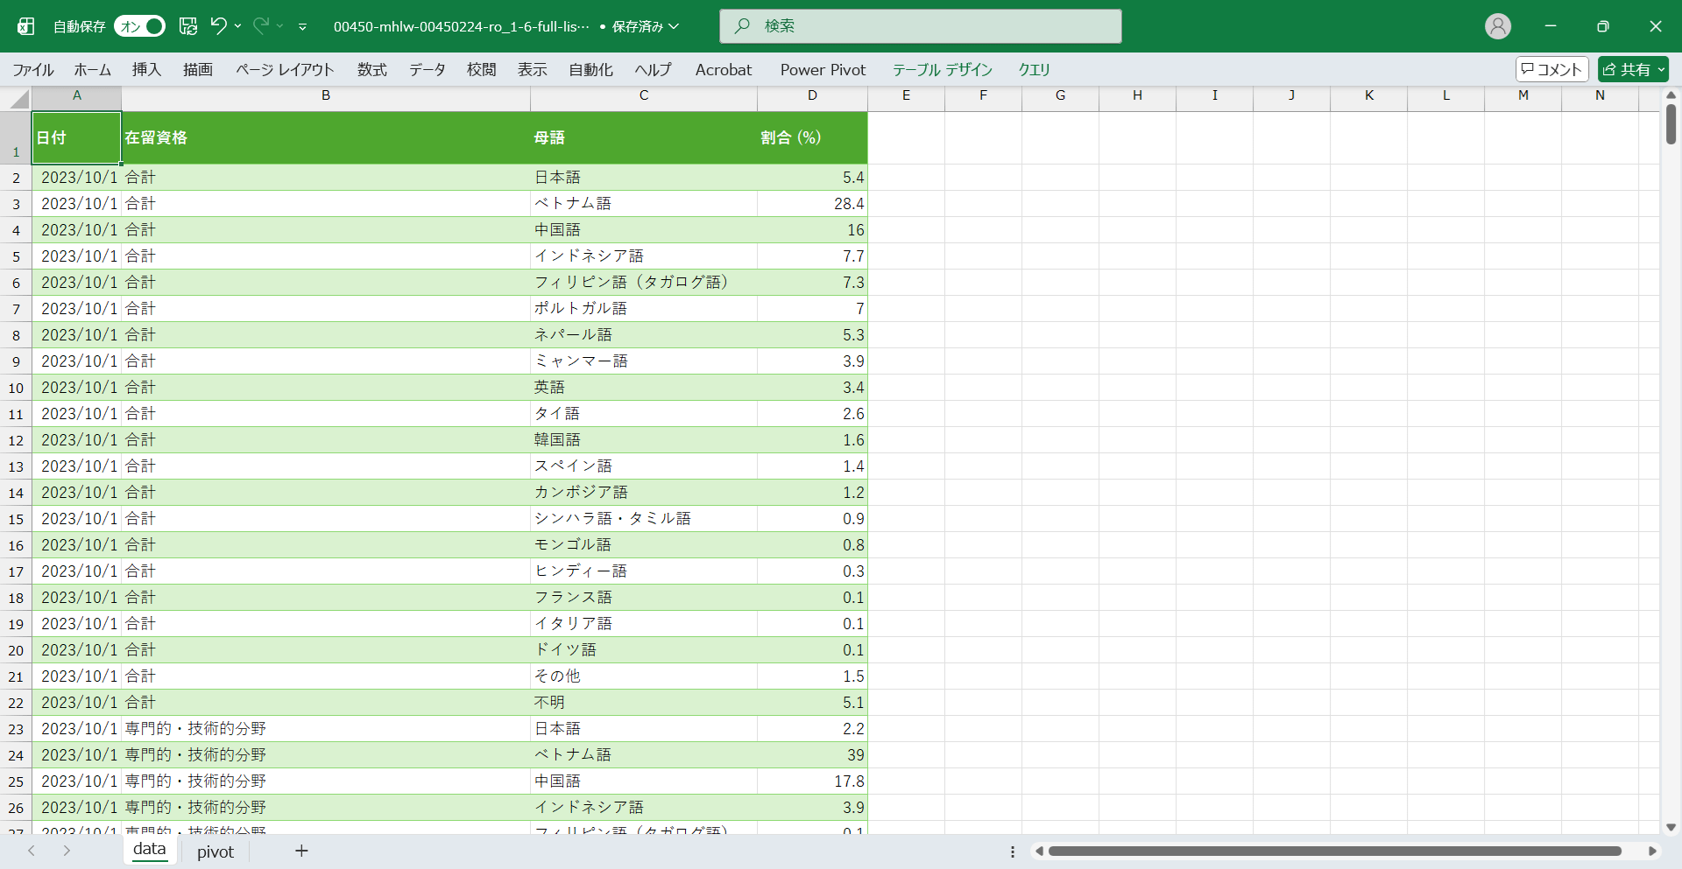Click the sheet tab options dots
This screenshot has width=1682, height=869.
pos(1013,851)
